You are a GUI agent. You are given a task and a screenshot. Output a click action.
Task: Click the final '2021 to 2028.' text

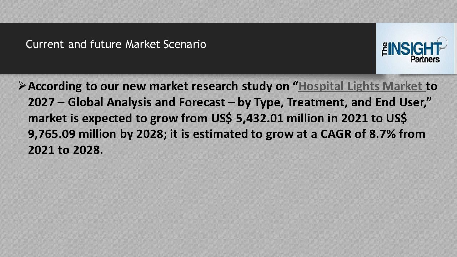click(x=66, y=150)
